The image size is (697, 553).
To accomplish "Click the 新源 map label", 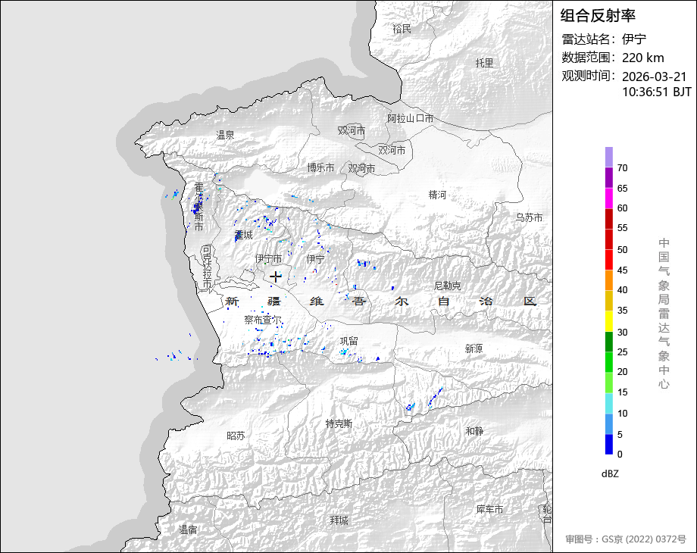I will pos(474,348).
